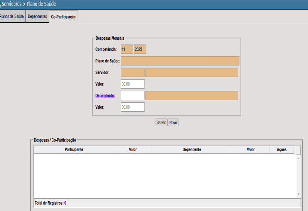This screenshot has width=308, height=211.
Task: Click the table scrollbar up arrow
Action: (299, 158)
